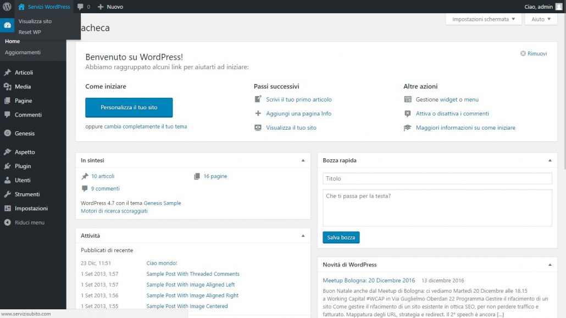Click Personalizza il tuo sito button

click(129, 107)
